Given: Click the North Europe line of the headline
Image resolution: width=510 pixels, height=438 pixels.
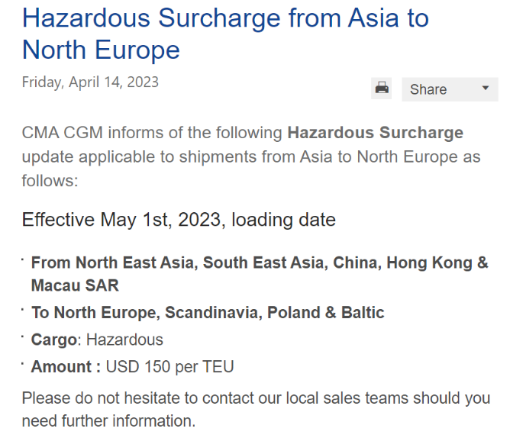Looking at the screenshot, I should click(101, 50).
